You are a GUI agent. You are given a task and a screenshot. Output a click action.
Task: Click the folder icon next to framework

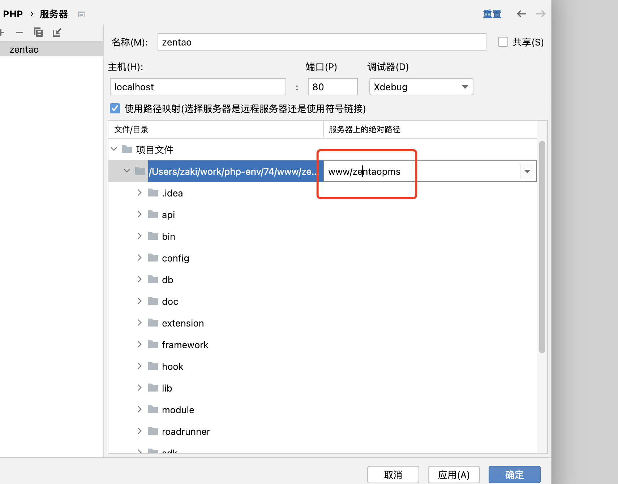click(x=153, y=345)
